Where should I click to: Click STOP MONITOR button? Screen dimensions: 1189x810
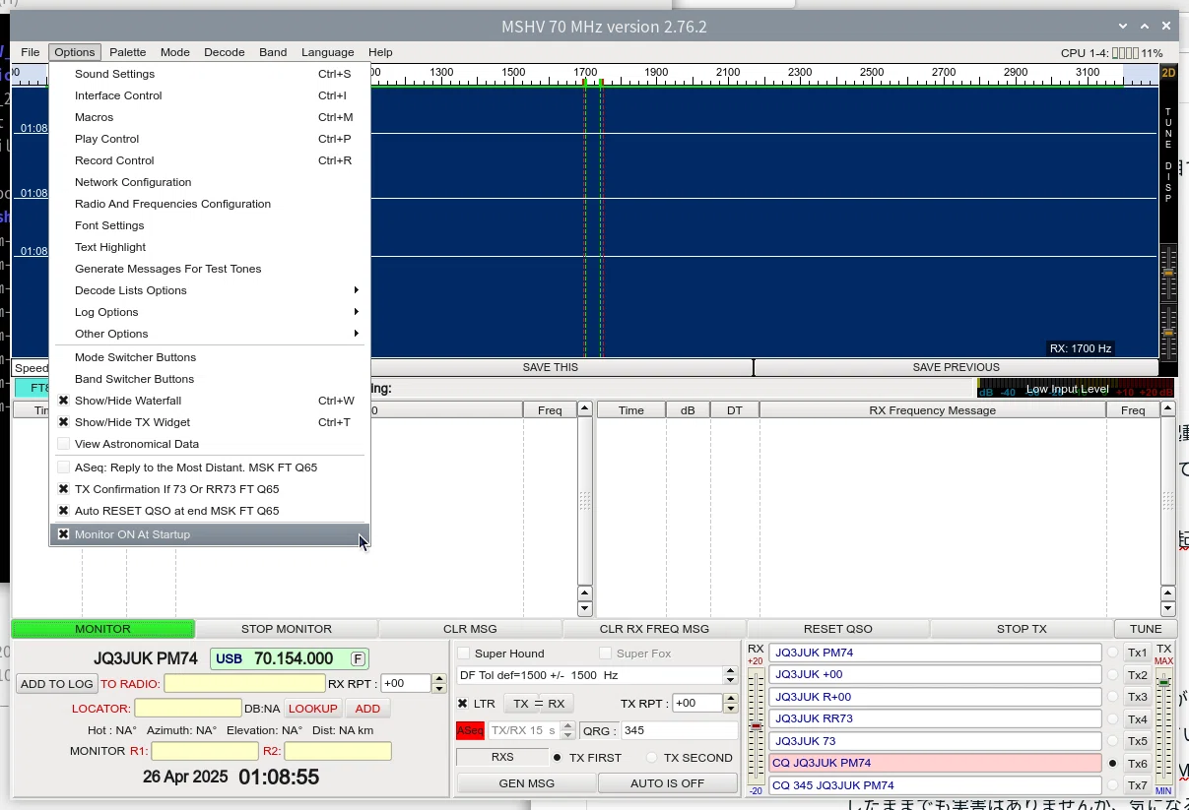[x=287, y=629]
